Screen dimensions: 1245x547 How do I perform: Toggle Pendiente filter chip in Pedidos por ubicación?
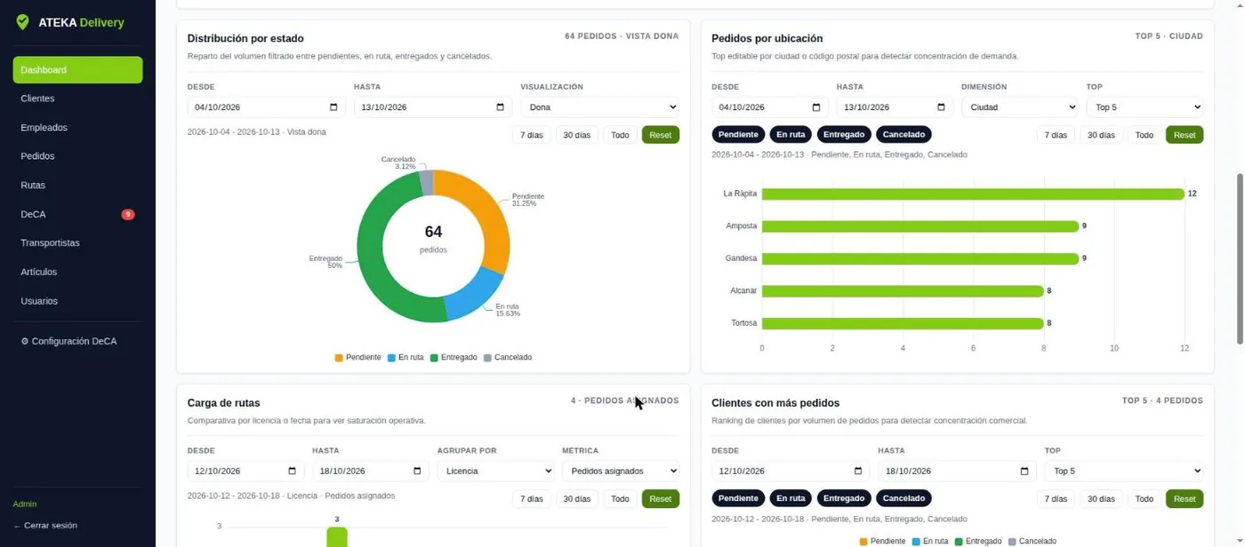pos(738,135)
